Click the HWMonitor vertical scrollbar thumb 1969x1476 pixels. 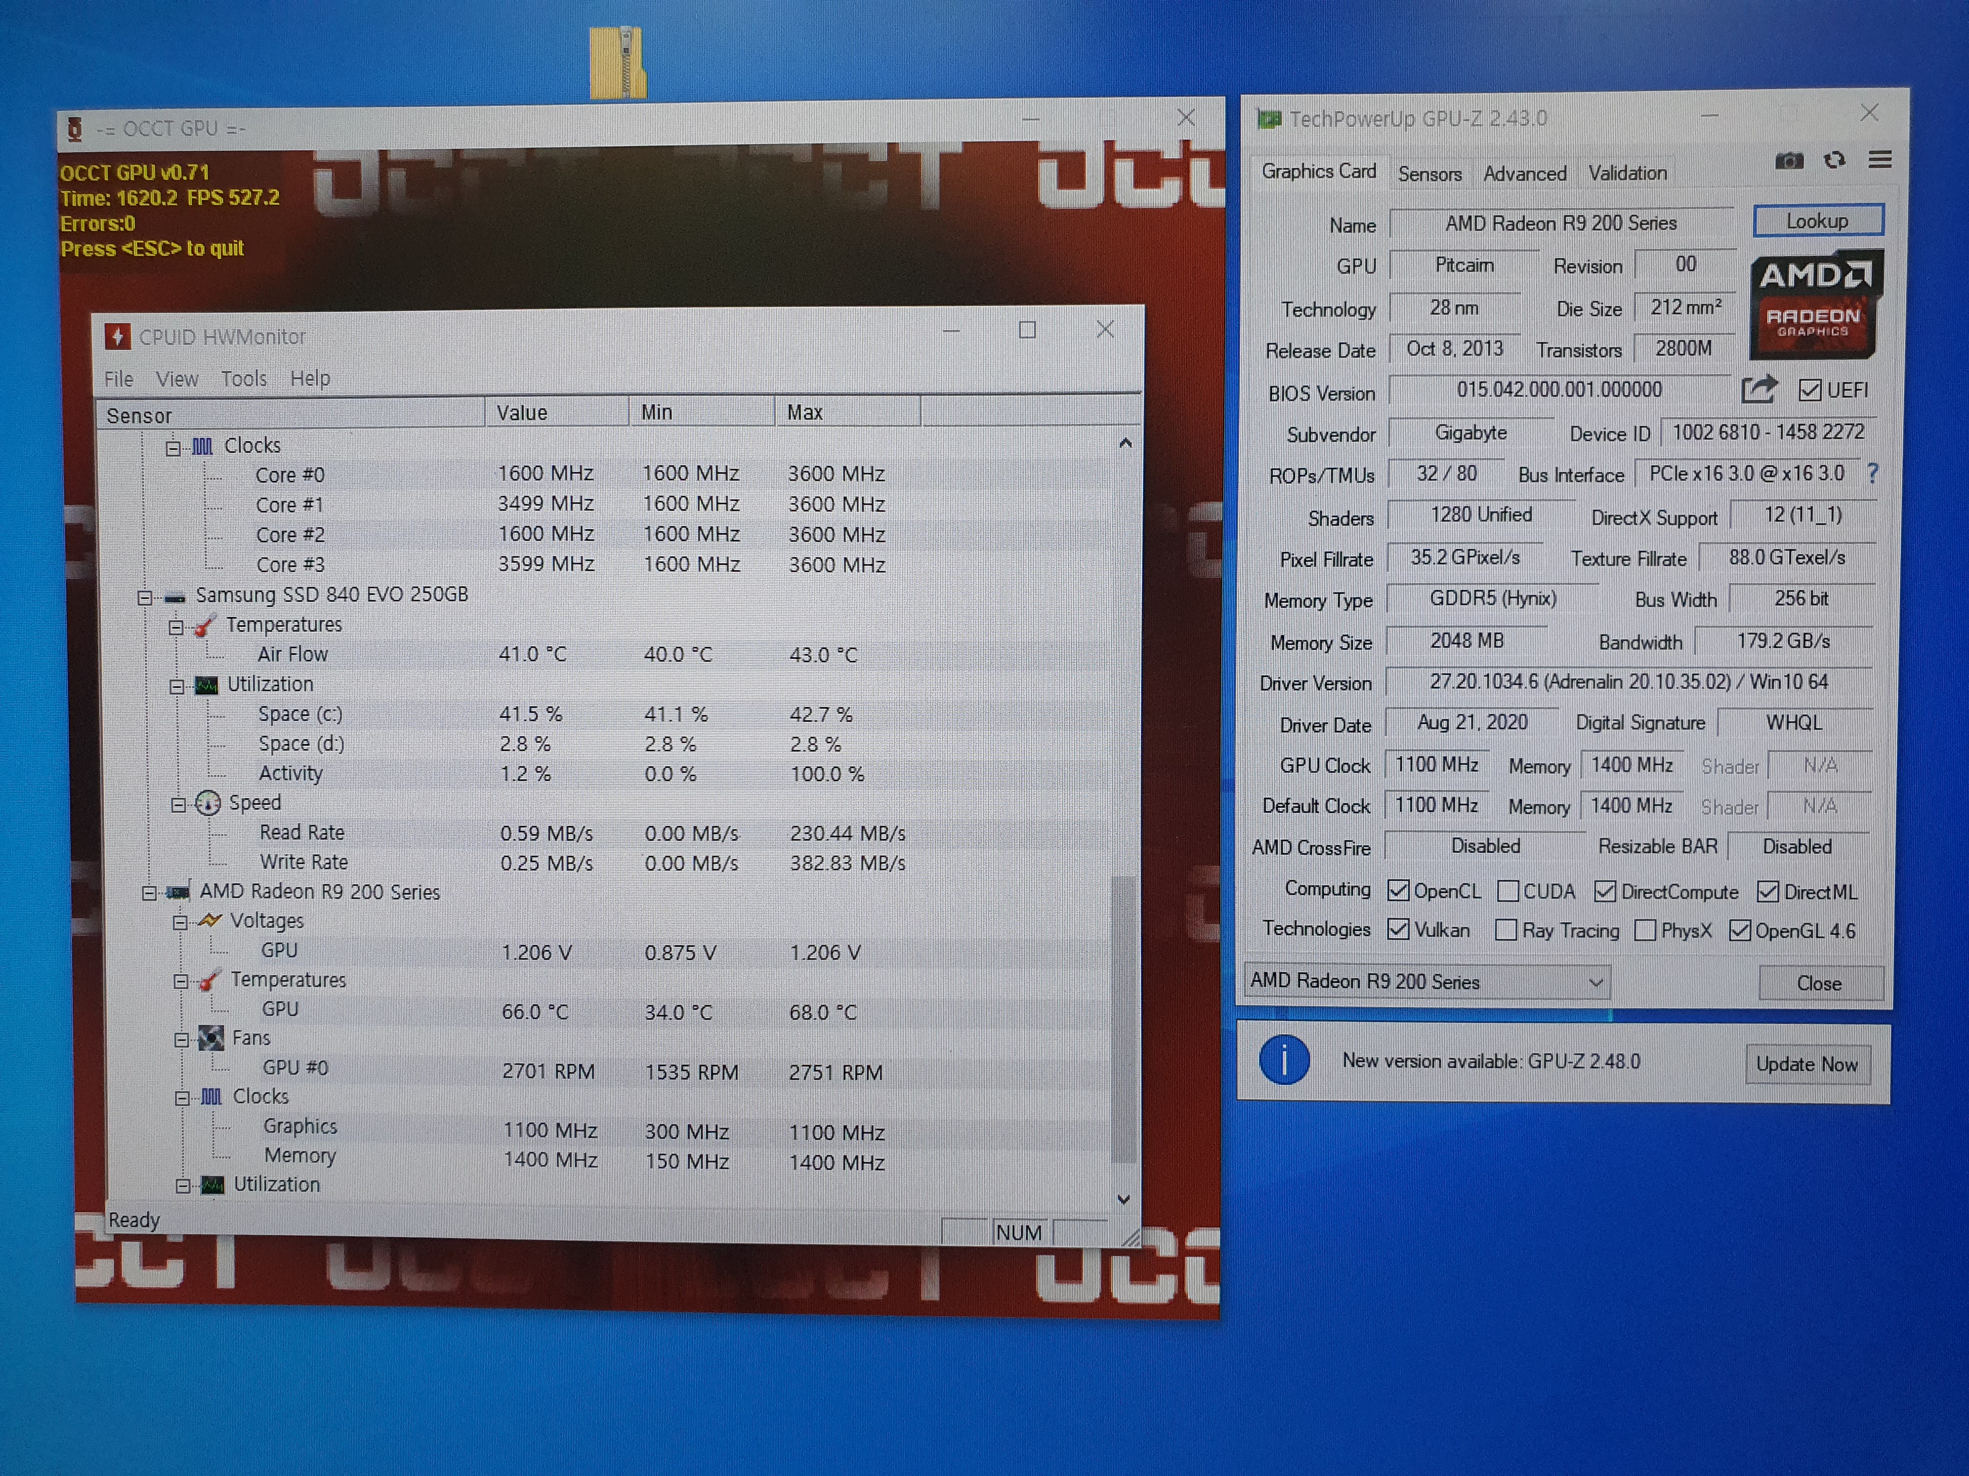(1124, 1019)
